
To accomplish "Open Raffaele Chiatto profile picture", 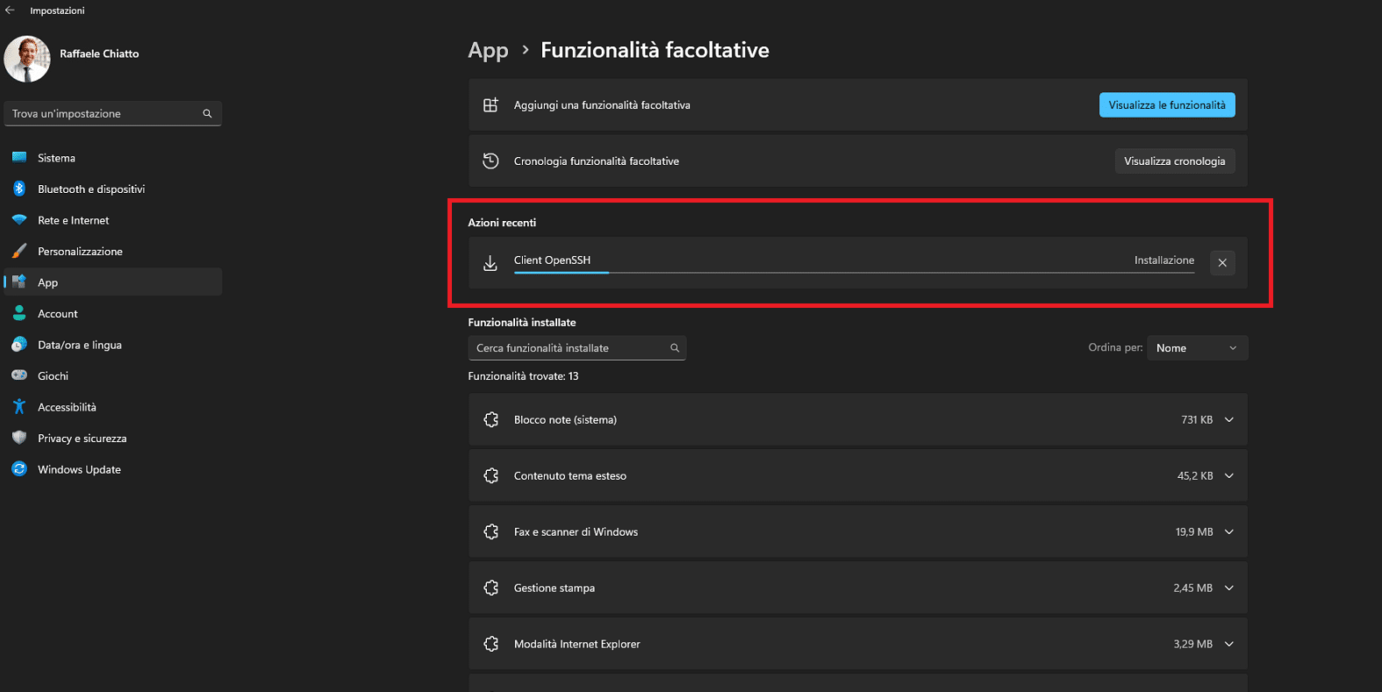I will click(x=27, y=59).
